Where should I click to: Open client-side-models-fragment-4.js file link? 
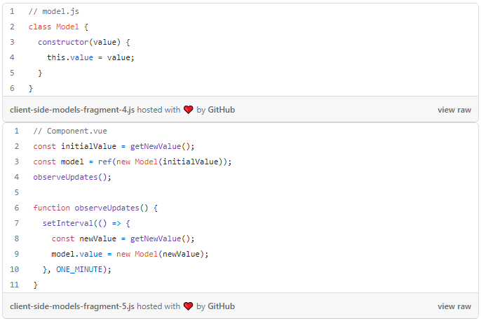[x=72, y=110]
